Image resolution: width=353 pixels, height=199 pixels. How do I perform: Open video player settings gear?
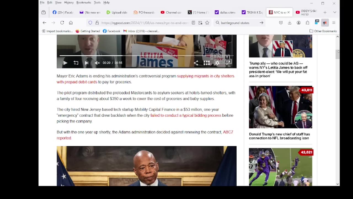click(x=217, y=63)
